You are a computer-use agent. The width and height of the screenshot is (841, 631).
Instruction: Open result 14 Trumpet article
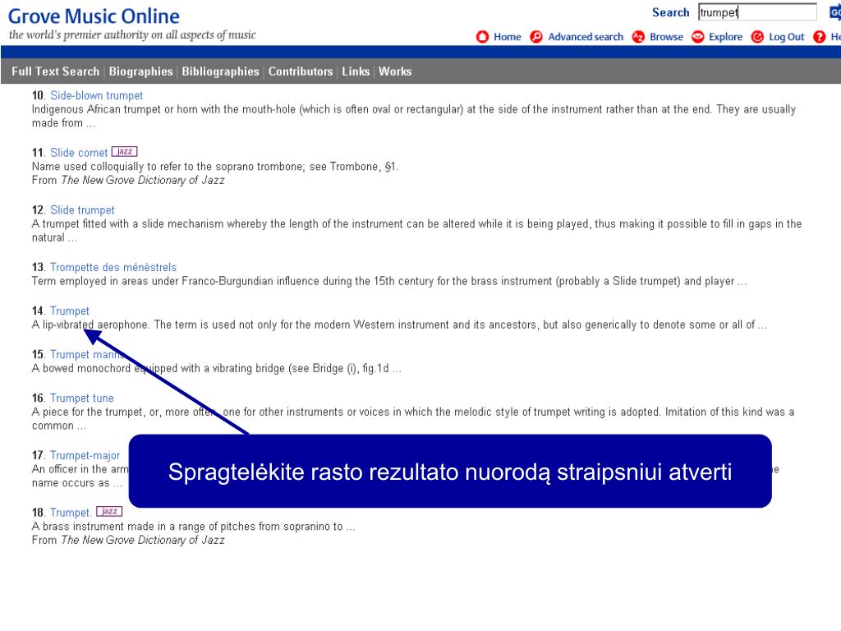70,311
